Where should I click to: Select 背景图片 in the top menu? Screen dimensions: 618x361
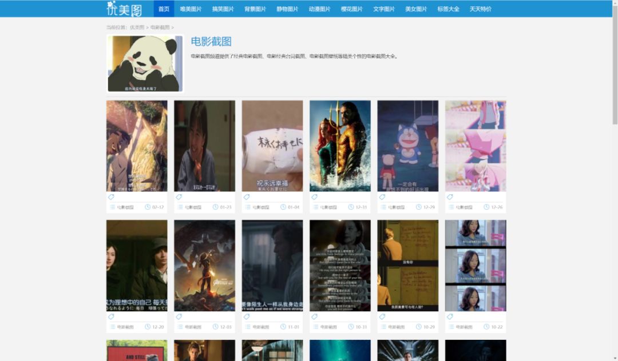pyautogui.click(x=255, y=9)
